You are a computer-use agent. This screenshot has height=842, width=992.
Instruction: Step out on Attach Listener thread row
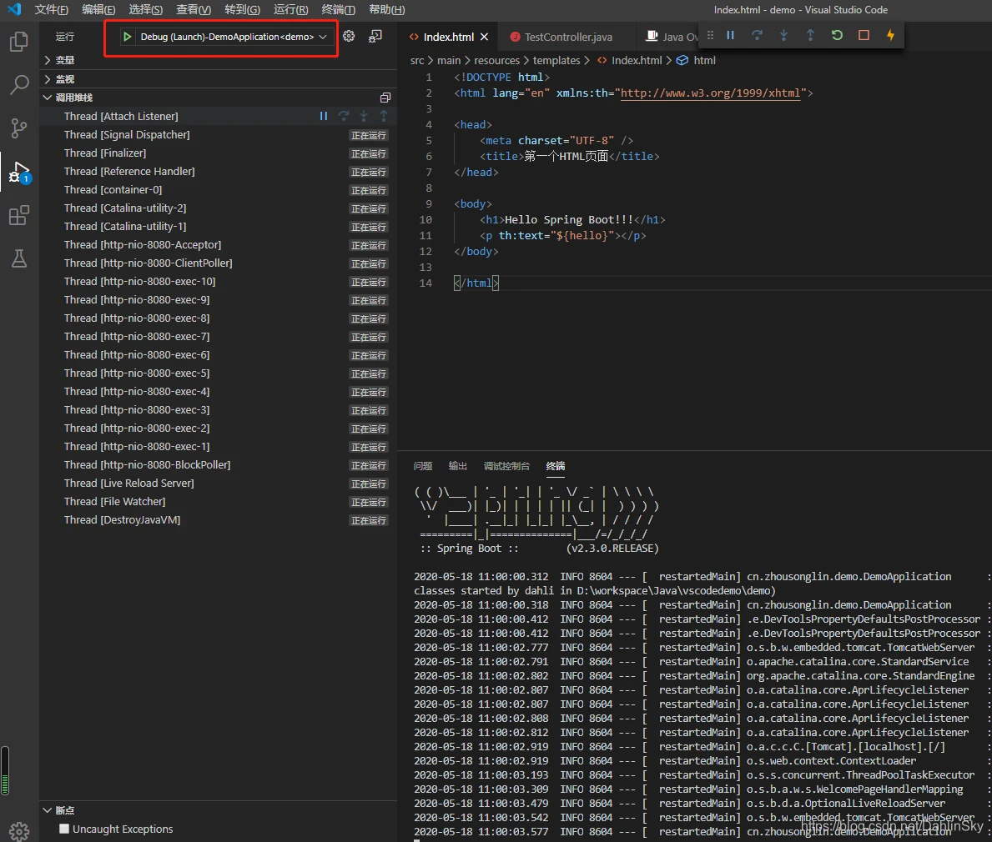click(x=384, y=116)
